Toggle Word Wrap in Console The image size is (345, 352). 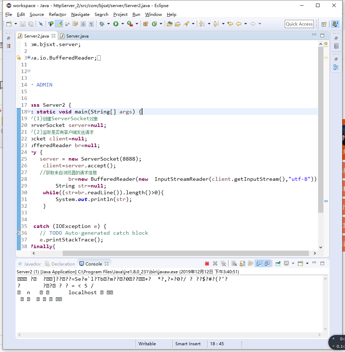point(250,263)
